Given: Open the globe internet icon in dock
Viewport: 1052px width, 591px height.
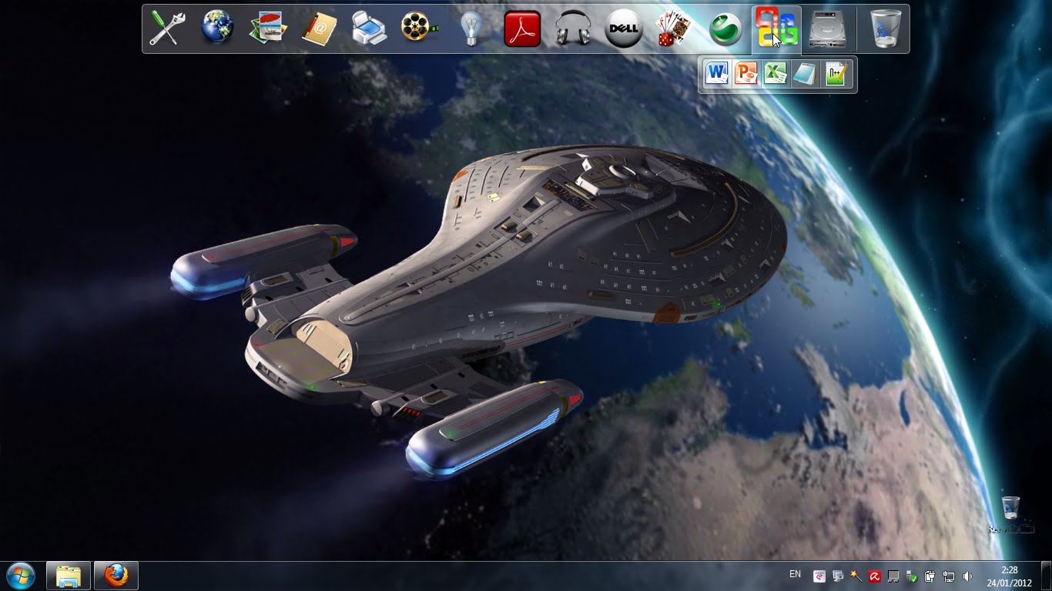Looking at the screenshot, I should click(218, 28).
